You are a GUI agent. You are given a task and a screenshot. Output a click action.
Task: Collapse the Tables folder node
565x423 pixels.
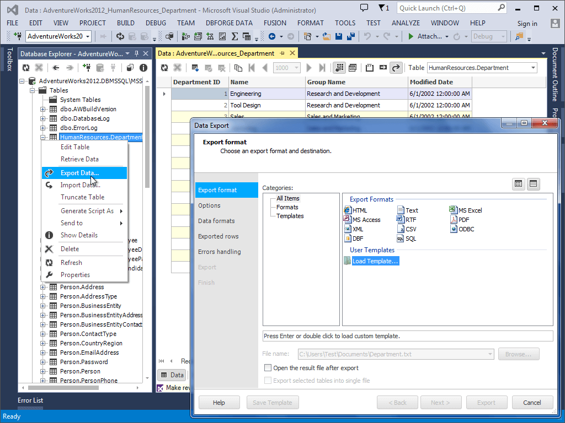pos(33,90)
